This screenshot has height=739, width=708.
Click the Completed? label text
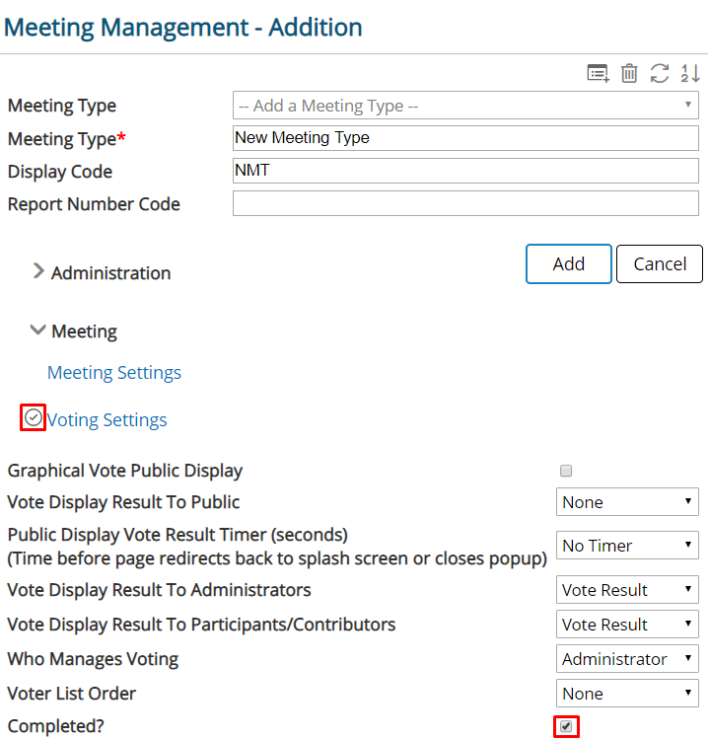tap(55, 726)
